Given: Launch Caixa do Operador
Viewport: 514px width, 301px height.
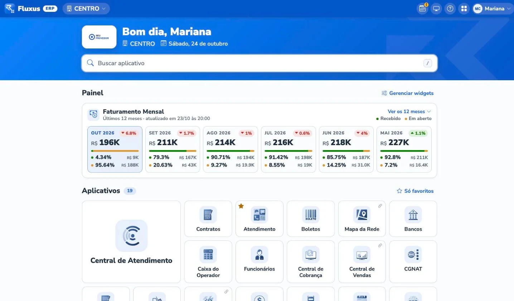Looking at the screenshot, I should pyautogui.click(x=208, y=262).
